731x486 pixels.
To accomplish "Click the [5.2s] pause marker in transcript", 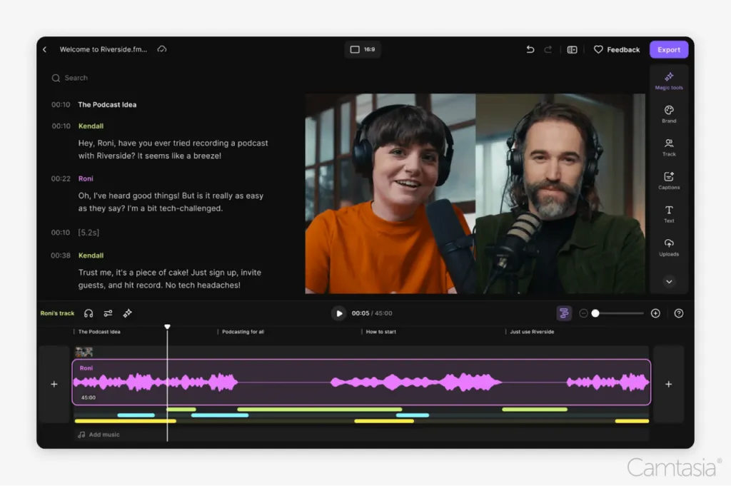I will [x=89, y=233].
